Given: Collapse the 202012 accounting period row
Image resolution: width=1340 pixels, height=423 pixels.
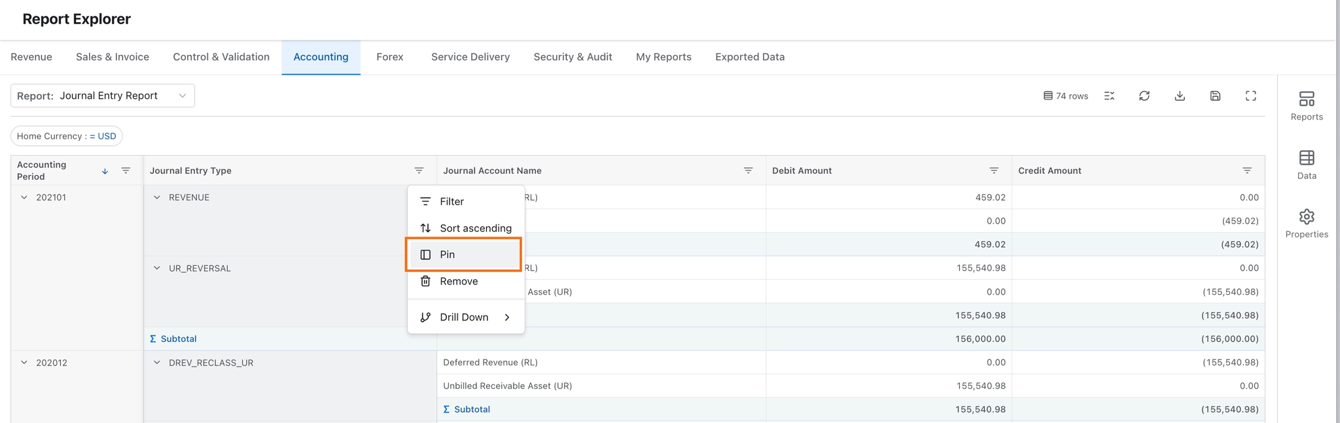Looking at the screenshot, I should (x=24, y=363).
